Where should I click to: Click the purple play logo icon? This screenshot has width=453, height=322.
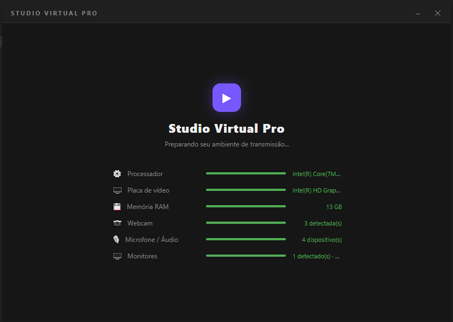click(227, 98)
